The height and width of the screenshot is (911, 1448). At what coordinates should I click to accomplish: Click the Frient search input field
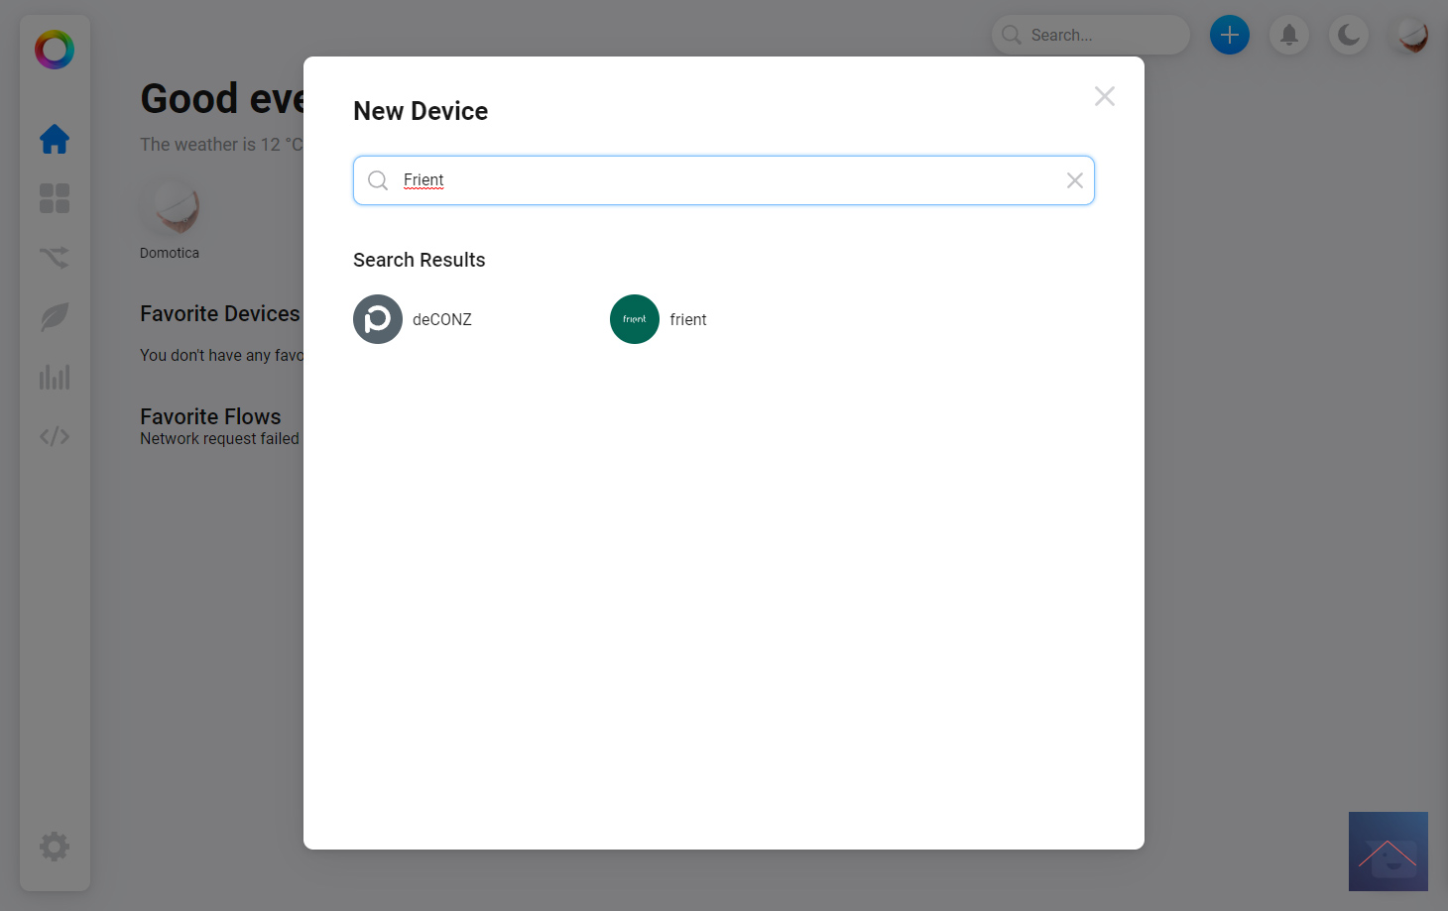pyautogui.click(x=724, y=180)
